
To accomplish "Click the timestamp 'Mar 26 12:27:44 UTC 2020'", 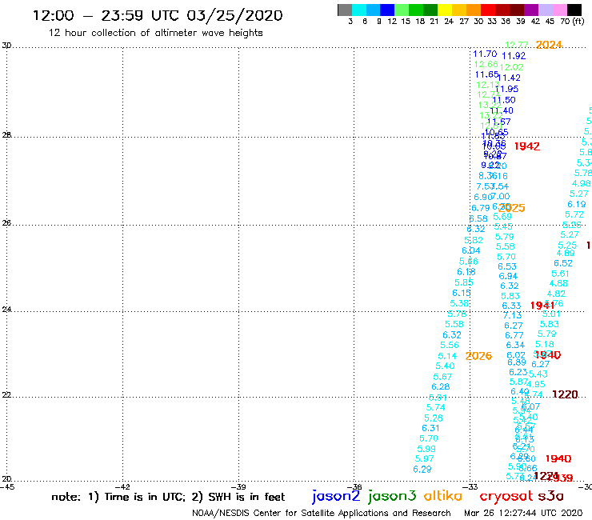I will tap(523, 513).
